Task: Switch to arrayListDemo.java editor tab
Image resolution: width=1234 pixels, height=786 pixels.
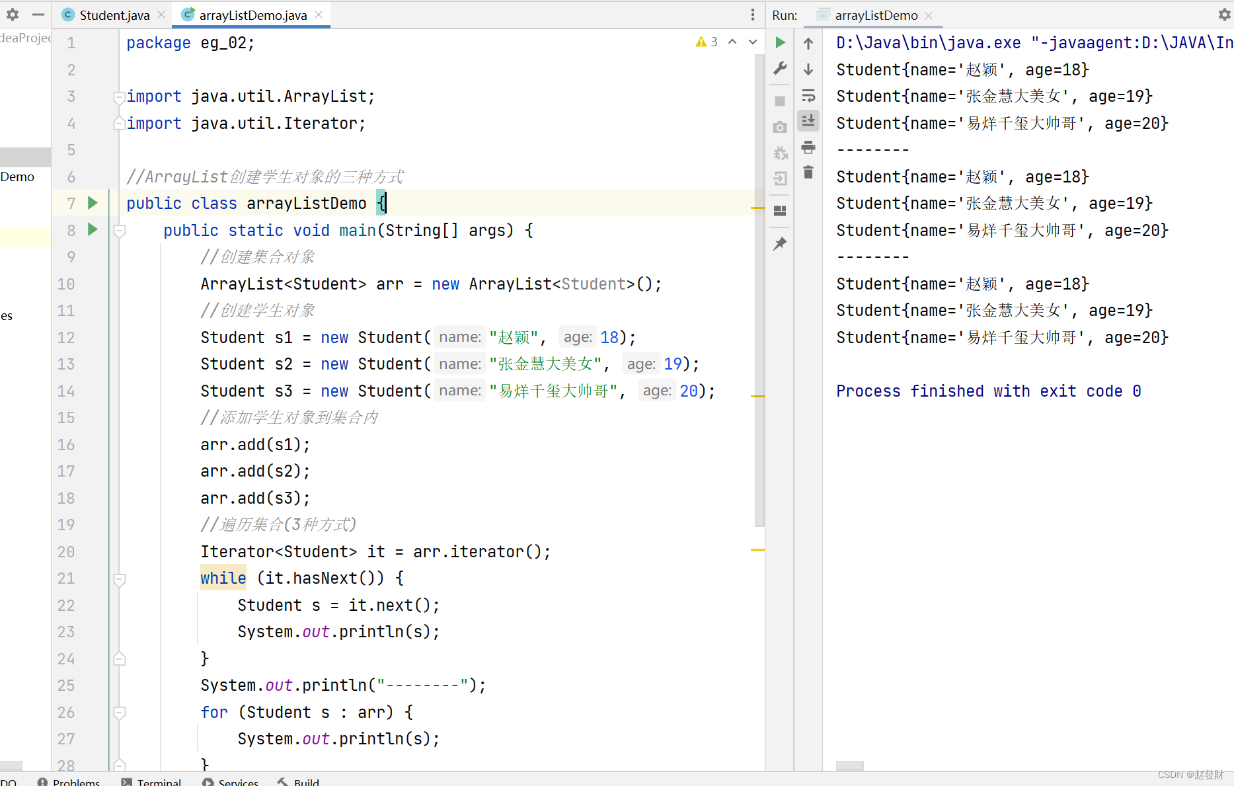Action: click(253, 15)
